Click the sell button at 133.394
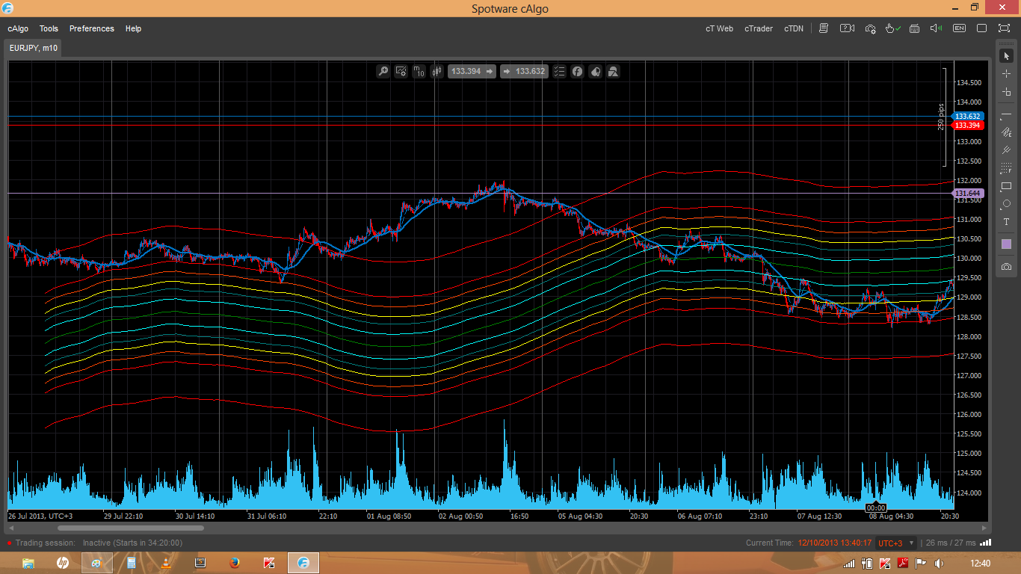1021x574 pixels. (472, 72)
